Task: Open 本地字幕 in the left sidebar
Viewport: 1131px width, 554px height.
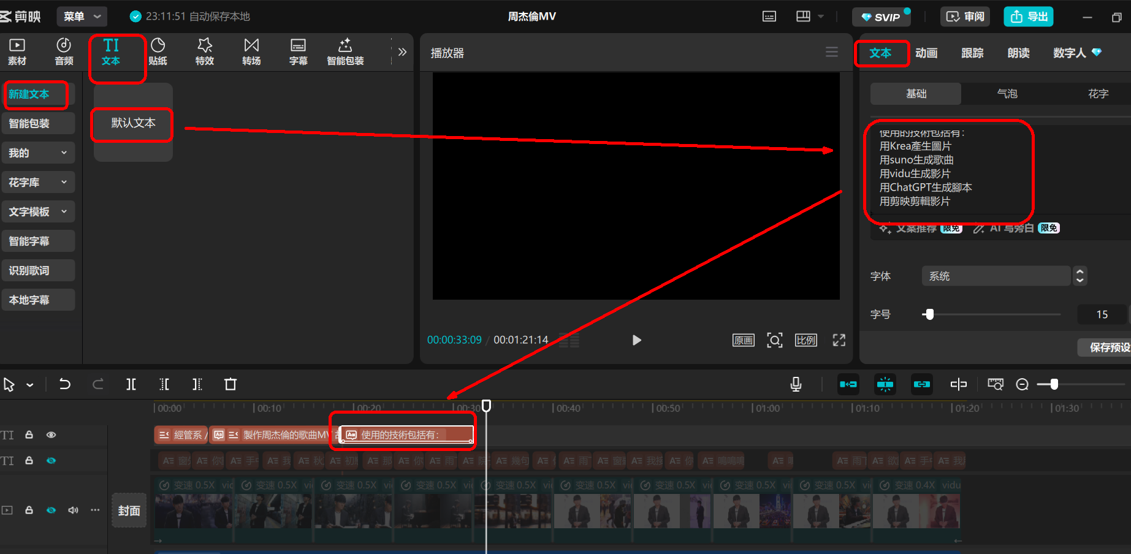Action: pos(38,300)
